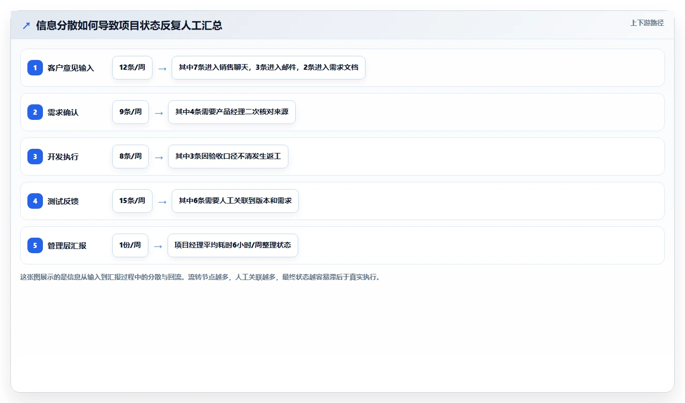This screenshot has width=685, height=403.
Task: Click the 其中3条因验收口径不清发生返工 box
Action: coord(228,157)
